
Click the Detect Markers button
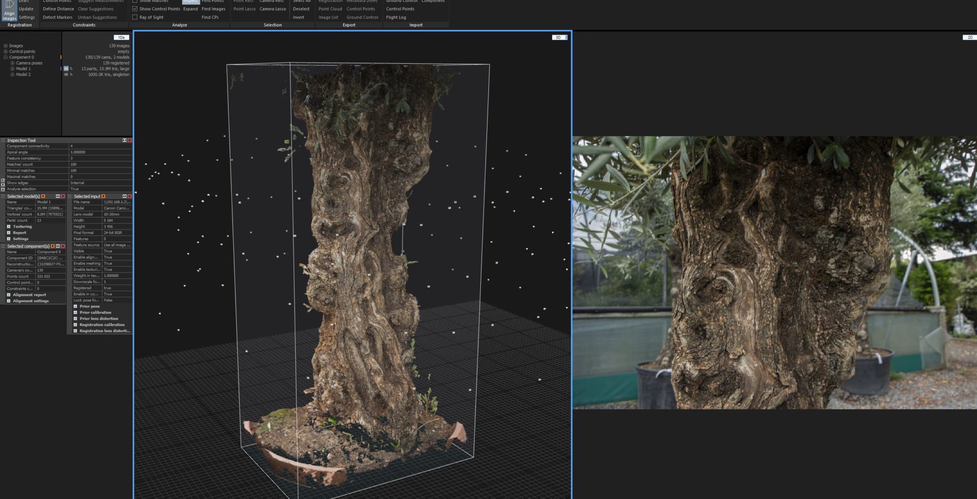tap(58, 17)
